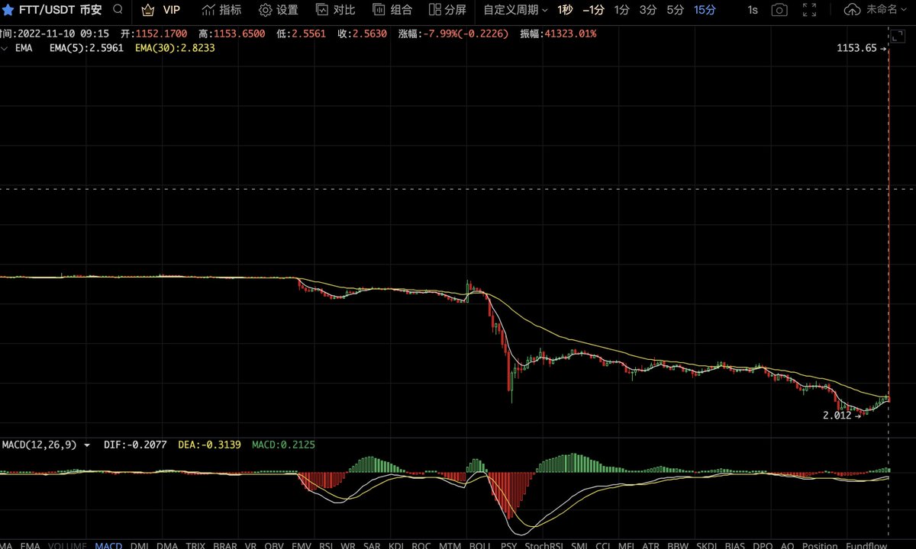
Task: Click the 收:2.5630 close value
Action: point(363,34)
